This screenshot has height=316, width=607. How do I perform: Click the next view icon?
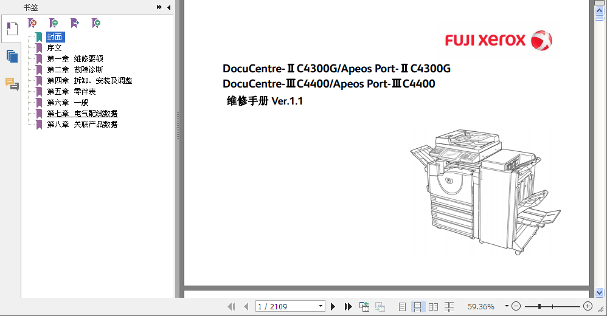click(x=380, y=307)
